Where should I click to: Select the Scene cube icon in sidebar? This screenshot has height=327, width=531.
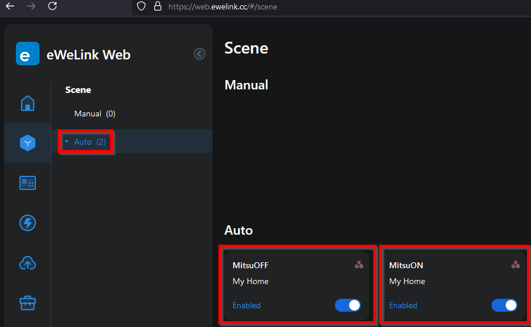tap(28, 143)
